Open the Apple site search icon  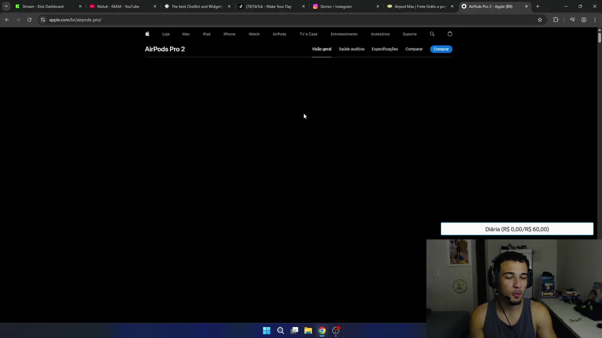(x=432, y=34)
